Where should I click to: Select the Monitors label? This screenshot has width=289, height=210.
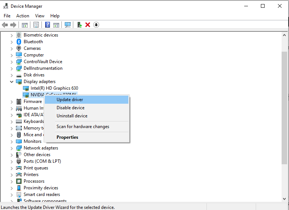33,141
